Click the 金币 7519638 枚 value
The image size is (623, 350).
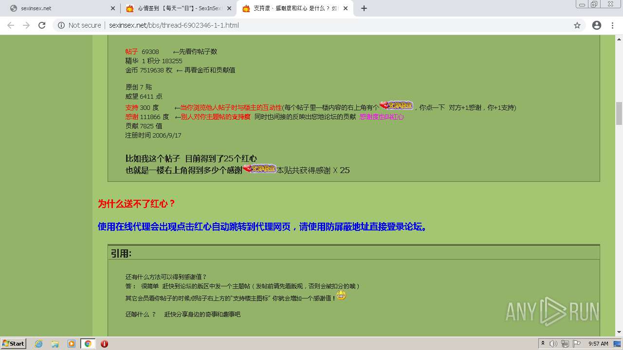[149, 70]
